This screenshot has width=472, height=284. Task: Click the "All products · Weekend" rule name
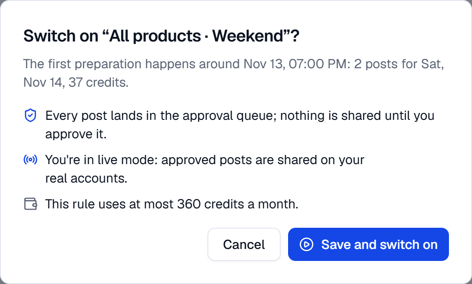196,36
